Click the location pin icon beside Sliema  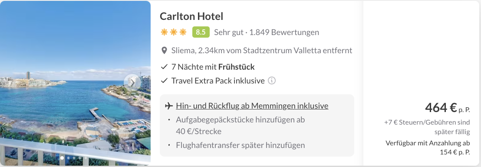click(164, 51)
